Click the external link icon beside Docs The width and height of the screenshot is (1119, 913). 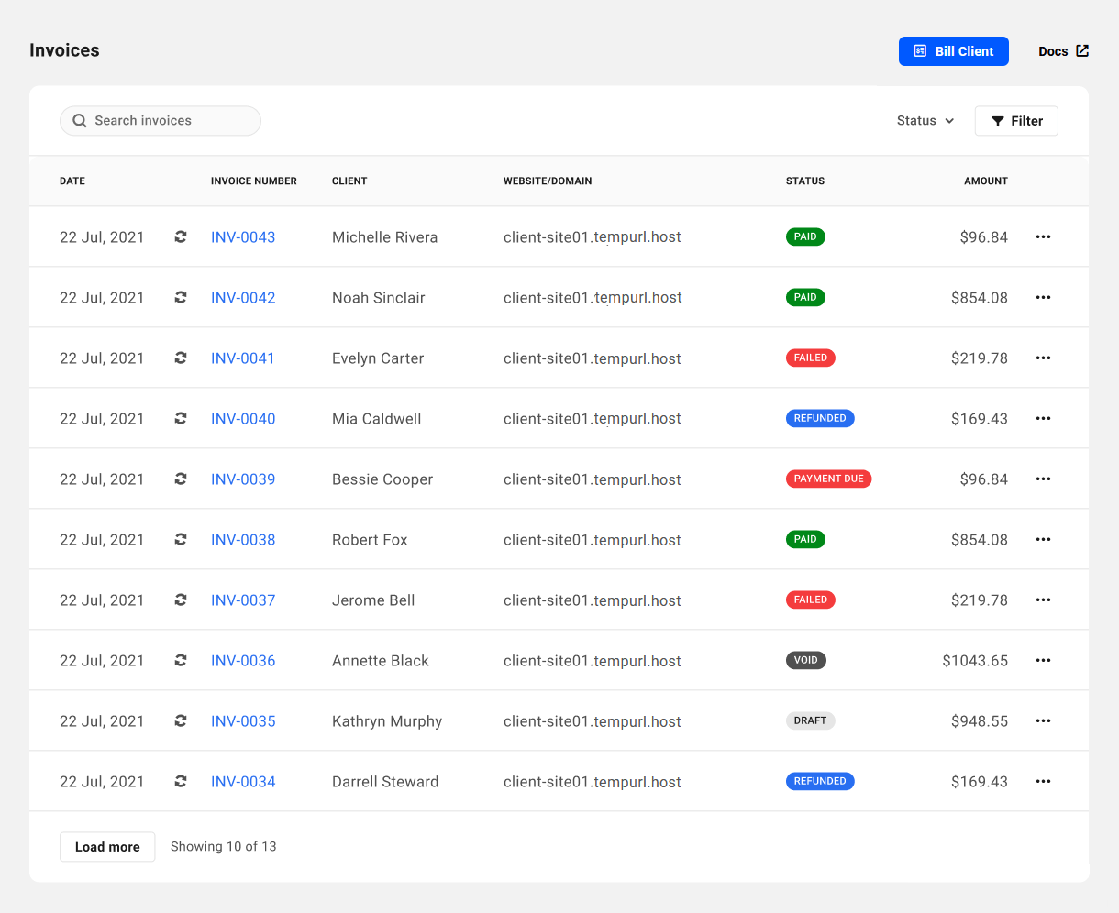(1082, 51)
